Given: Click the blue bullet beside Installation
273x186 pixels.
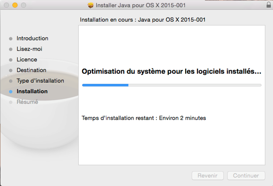Looking at the screenshot, I should pyautogui.click(x=11, y=92).
